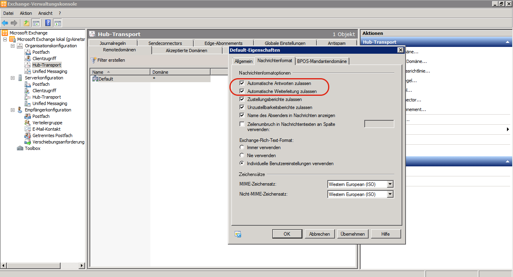Open Clientzugriff under Organisationskonfiguration
Screen dimensions: 513x277
click(44, 59)
